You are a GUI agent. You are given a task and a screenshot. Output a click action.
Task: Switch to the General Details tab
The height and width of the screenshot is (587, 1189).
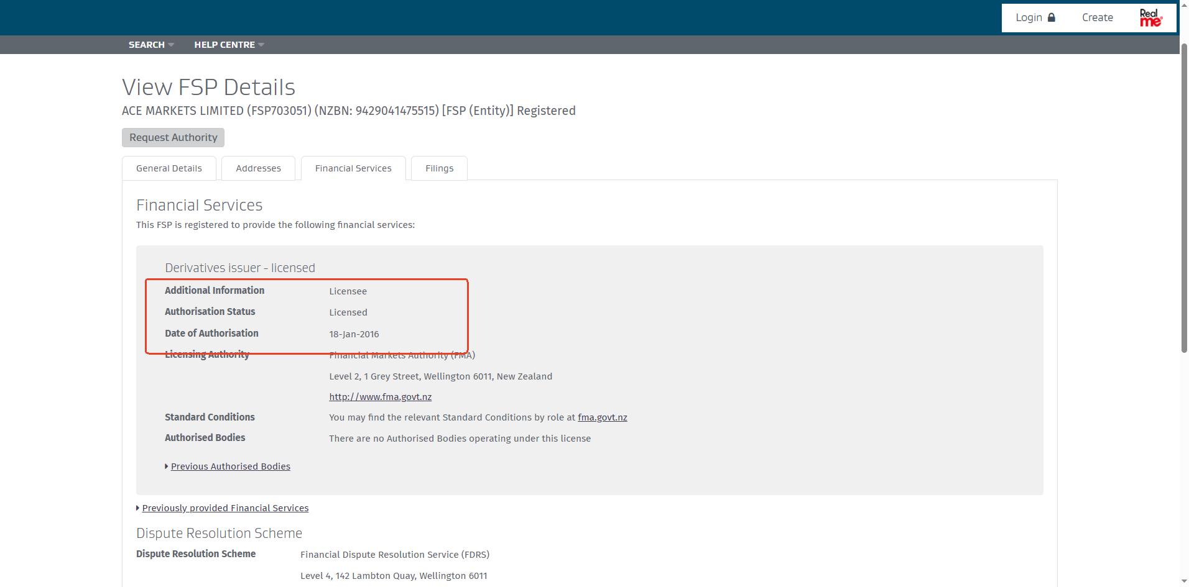[x=169, y=168]
